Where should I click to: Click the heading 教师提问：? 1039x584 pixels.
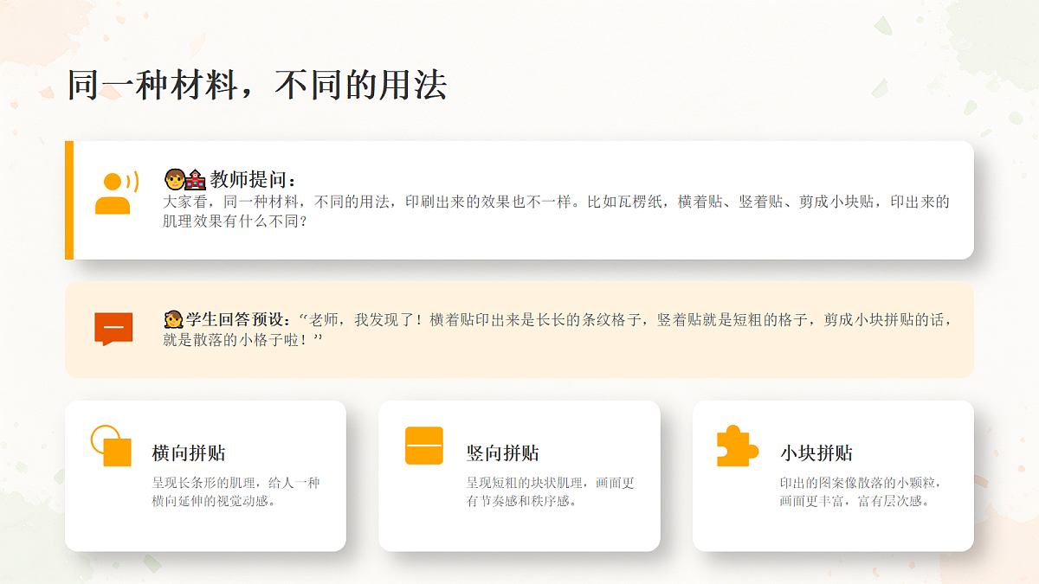pos(253,180)
